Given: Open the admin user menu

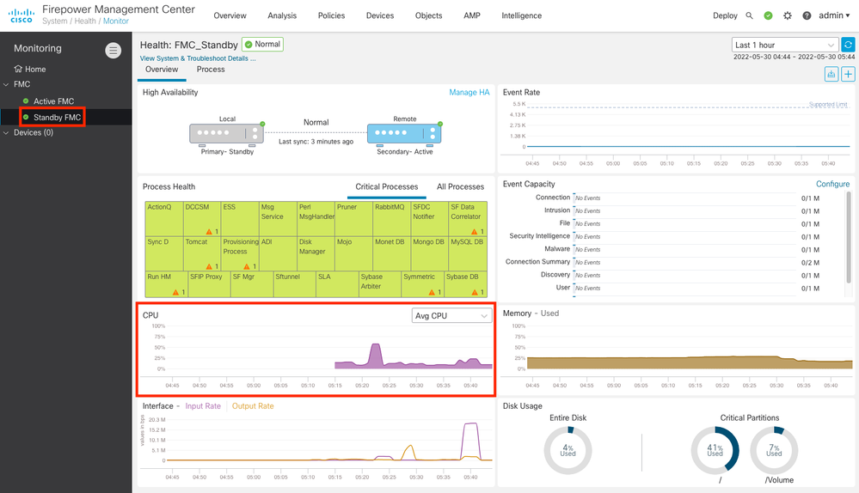Looking at the screenshot, I should [834, 15].
